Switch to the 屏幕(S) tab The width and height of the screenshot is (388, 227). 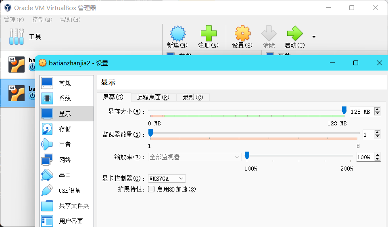113,97
